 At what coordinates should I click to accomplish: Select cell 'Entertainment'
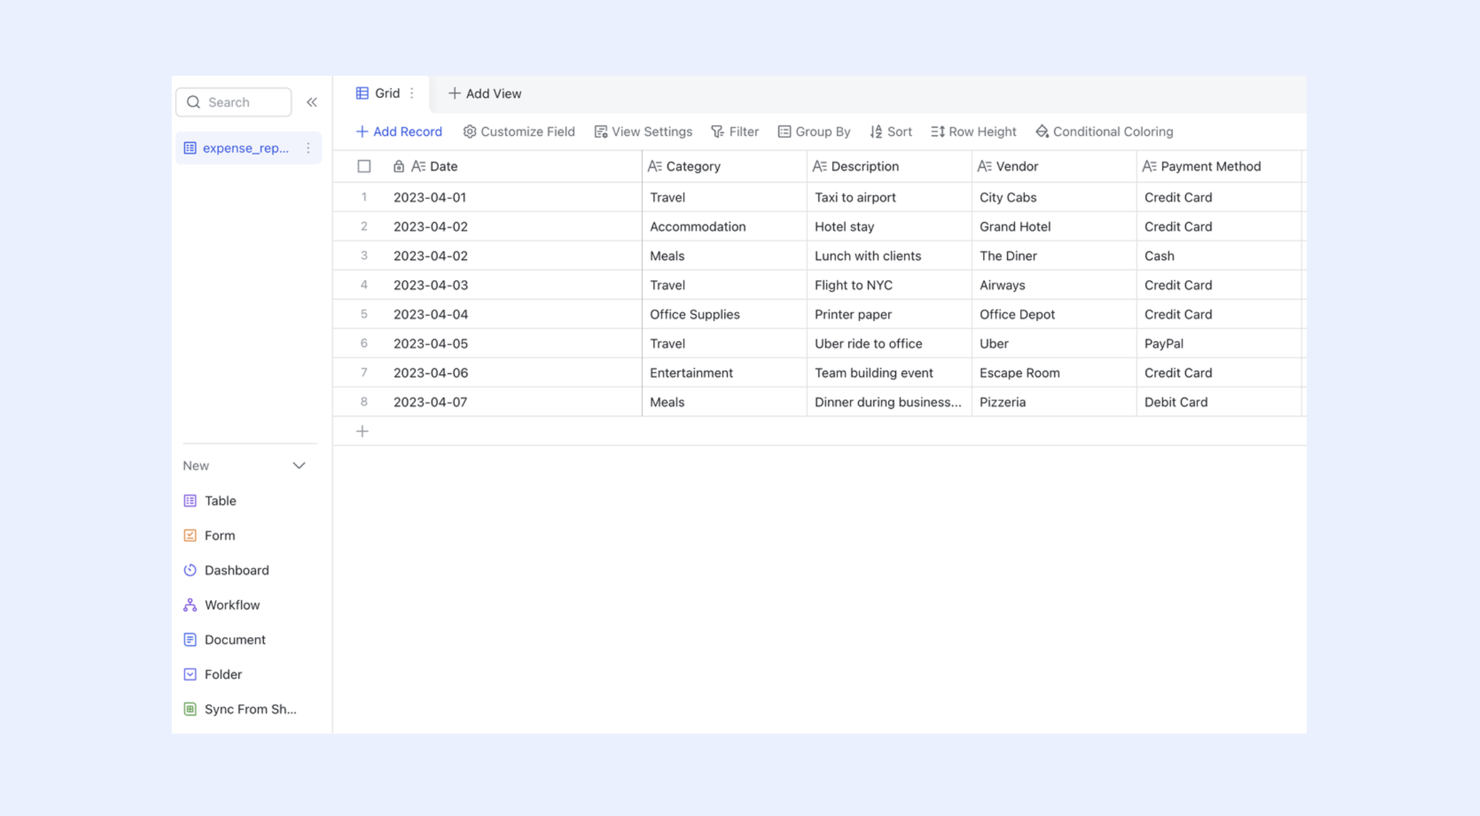(x=724, y=373)
